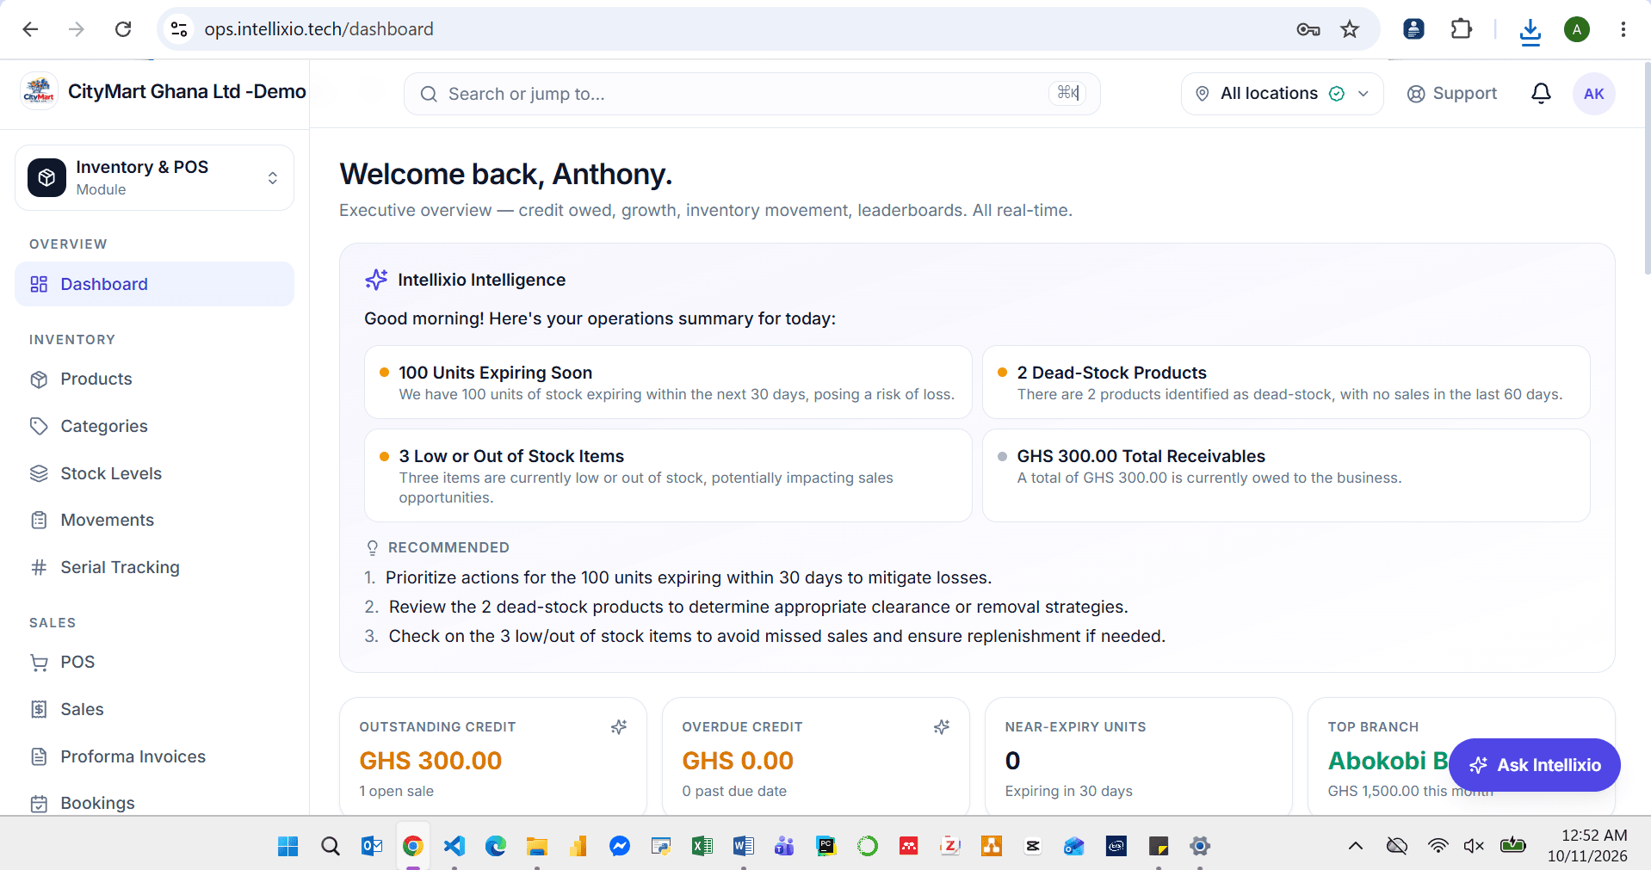Open the notifications bell icon
The image size is (1651, 870).
(x=1541, y=94)
